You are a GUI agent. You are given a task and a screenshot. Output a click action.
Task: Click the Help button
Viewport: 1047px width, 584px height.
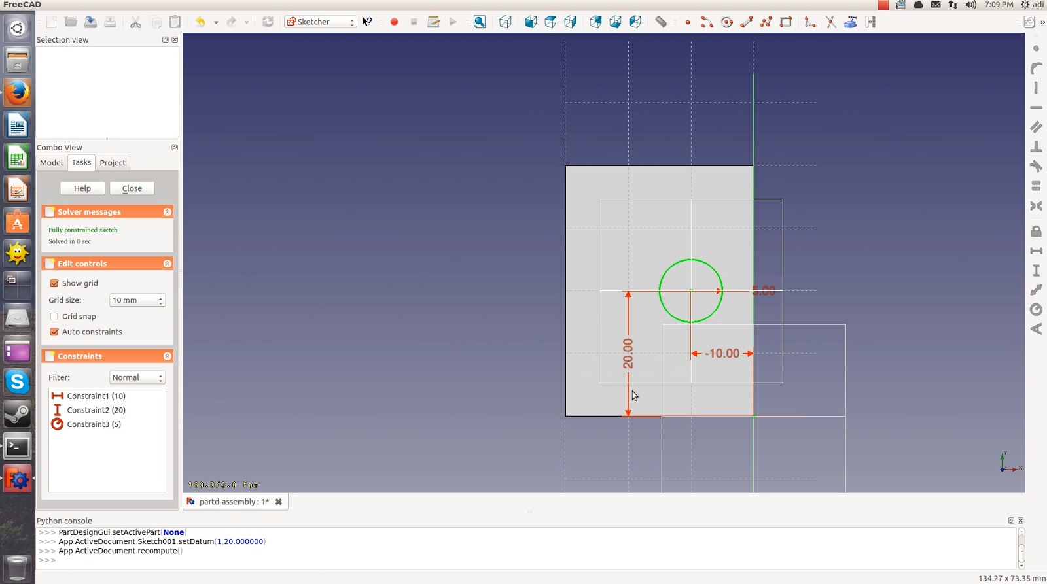point(82,188)
